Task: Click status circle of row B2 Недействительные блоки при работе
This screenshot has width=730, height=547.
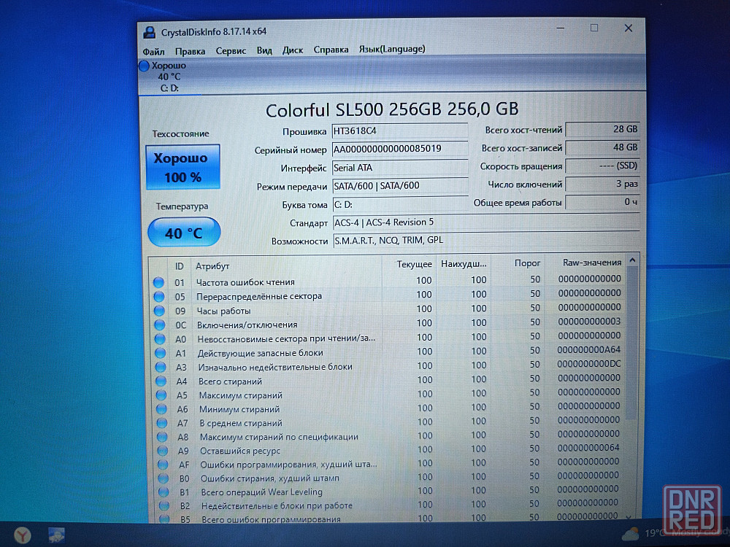Action: click(x=164, y=505)
